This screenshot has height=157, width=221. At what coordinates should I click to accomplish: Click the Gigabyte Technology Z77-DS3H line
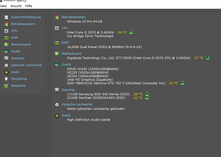click(129, 58)
